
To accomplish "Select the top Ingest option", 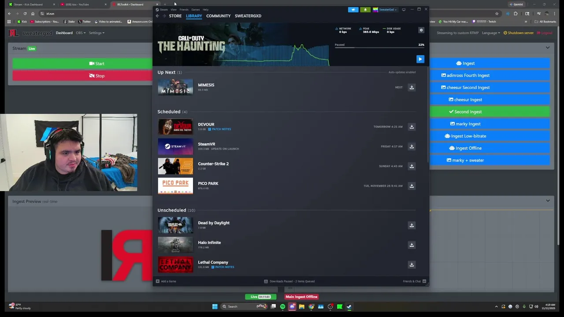I will pos(489,63).
